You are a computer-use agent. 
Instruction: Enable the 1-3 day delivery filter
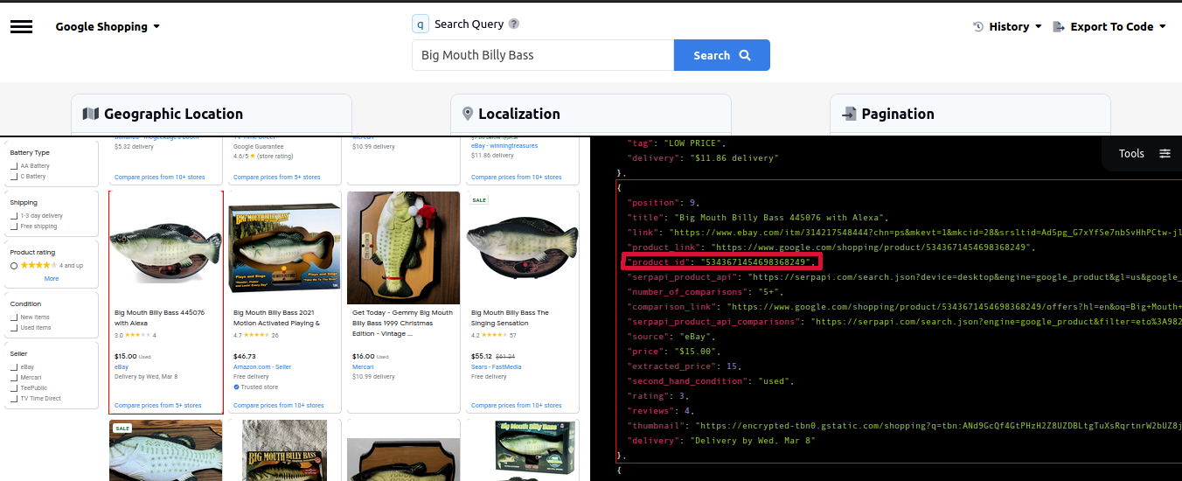click(14, 216)
